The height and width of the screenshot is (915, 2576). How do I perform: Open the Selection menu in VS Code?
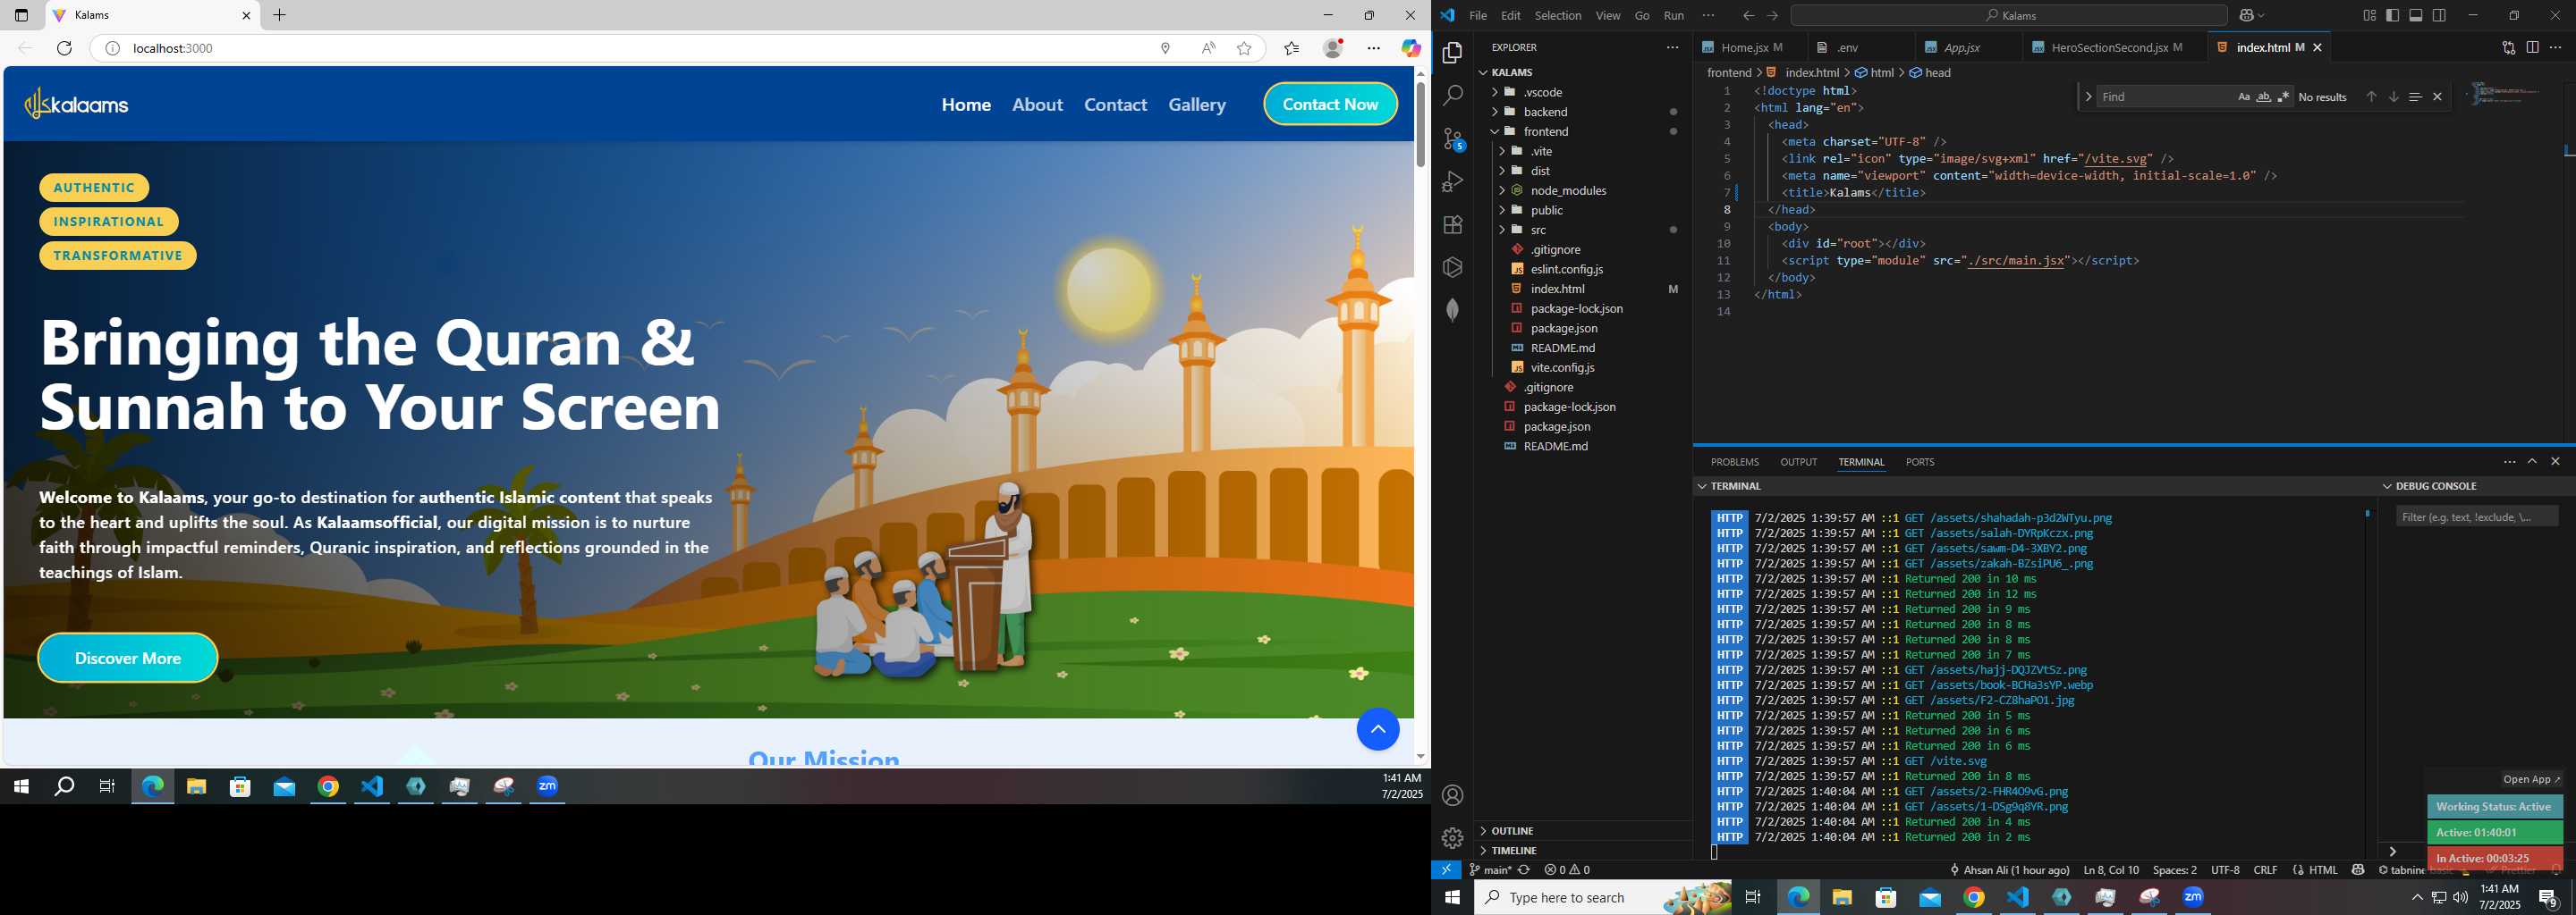1558,15
